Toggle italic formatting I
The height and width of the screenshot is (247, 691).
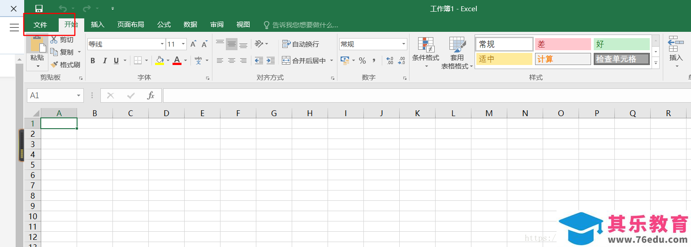(x=105, y=61)
